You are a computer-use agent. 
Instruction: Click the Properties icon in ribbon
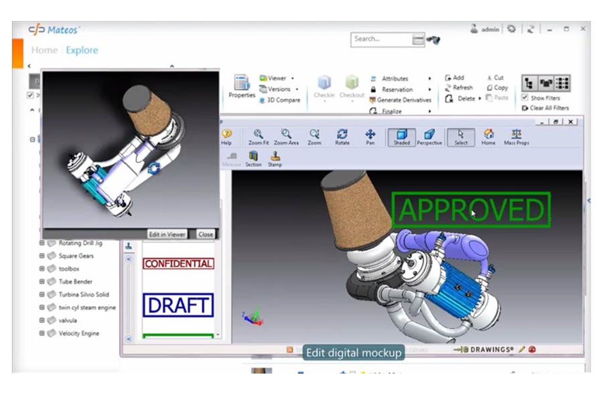(x=241, y=83)
